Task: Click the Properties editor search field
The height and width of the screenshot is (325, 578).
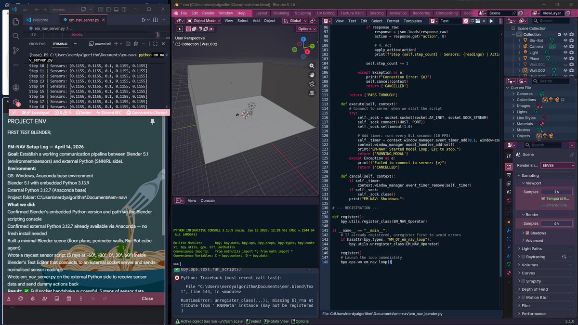Action: 543,145
